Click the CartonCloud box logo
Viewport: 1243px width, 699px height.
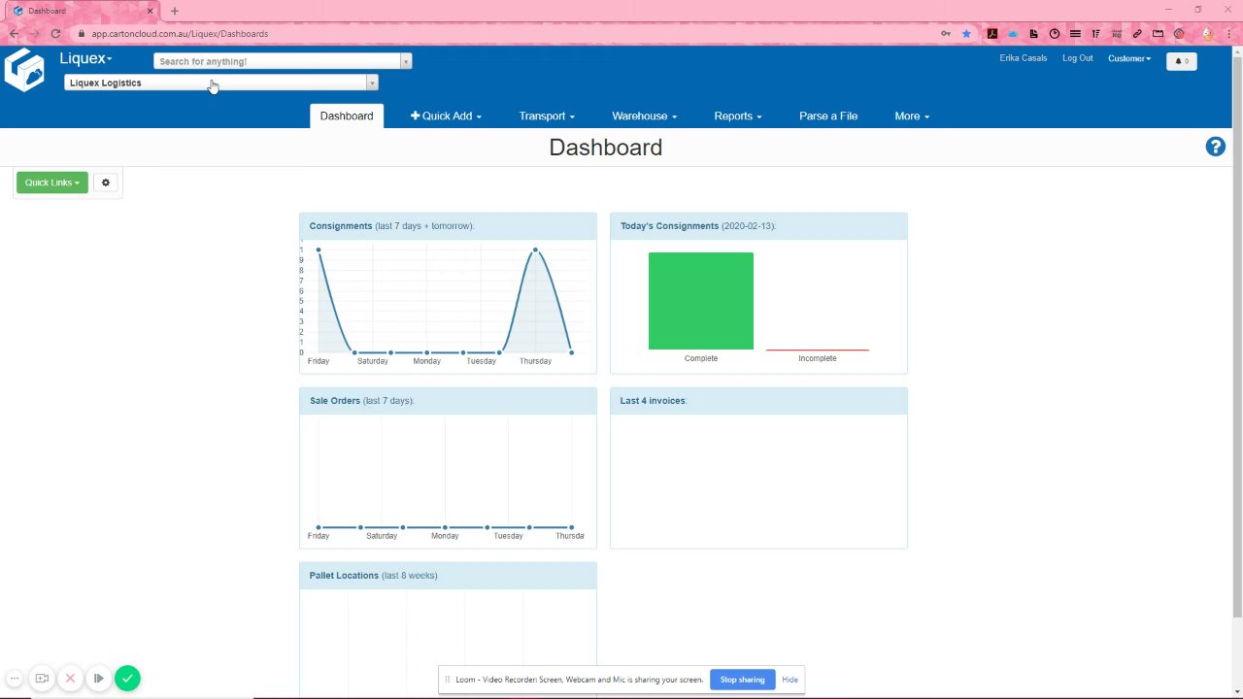[24, 70]
